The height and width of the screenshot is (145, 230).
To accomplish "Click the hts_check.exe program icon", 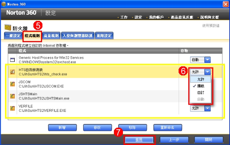I will (12, 72).
